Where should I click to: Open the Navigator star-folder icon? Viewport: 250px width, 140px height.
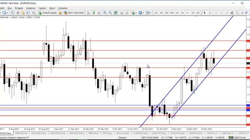[23, 13]
